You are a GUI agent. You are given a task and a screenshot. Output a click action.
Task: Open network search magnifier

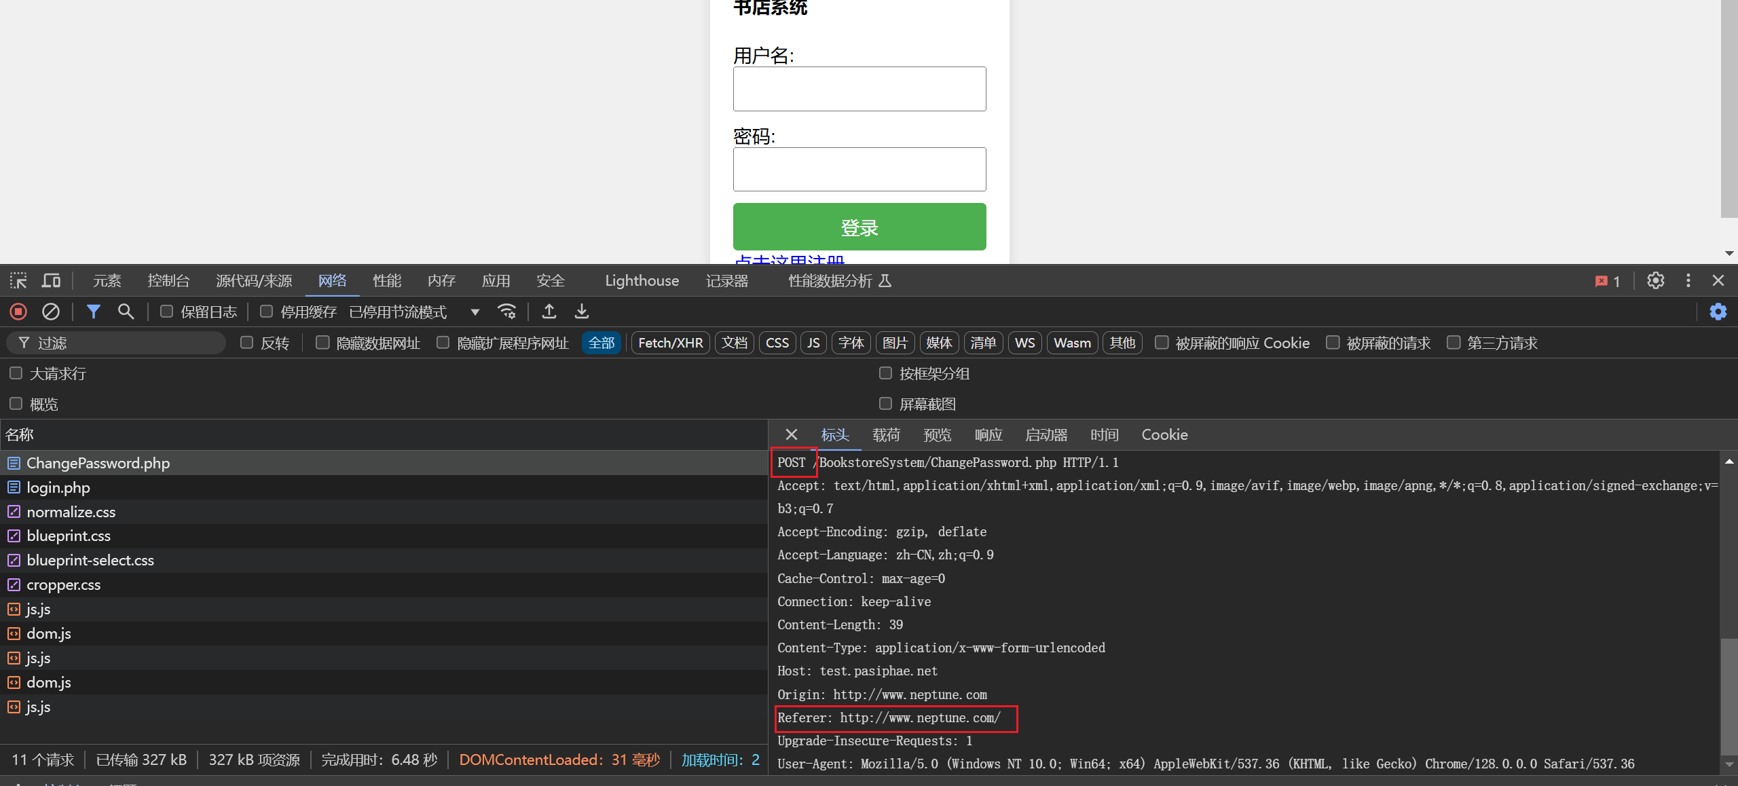[x=126, y=312]
